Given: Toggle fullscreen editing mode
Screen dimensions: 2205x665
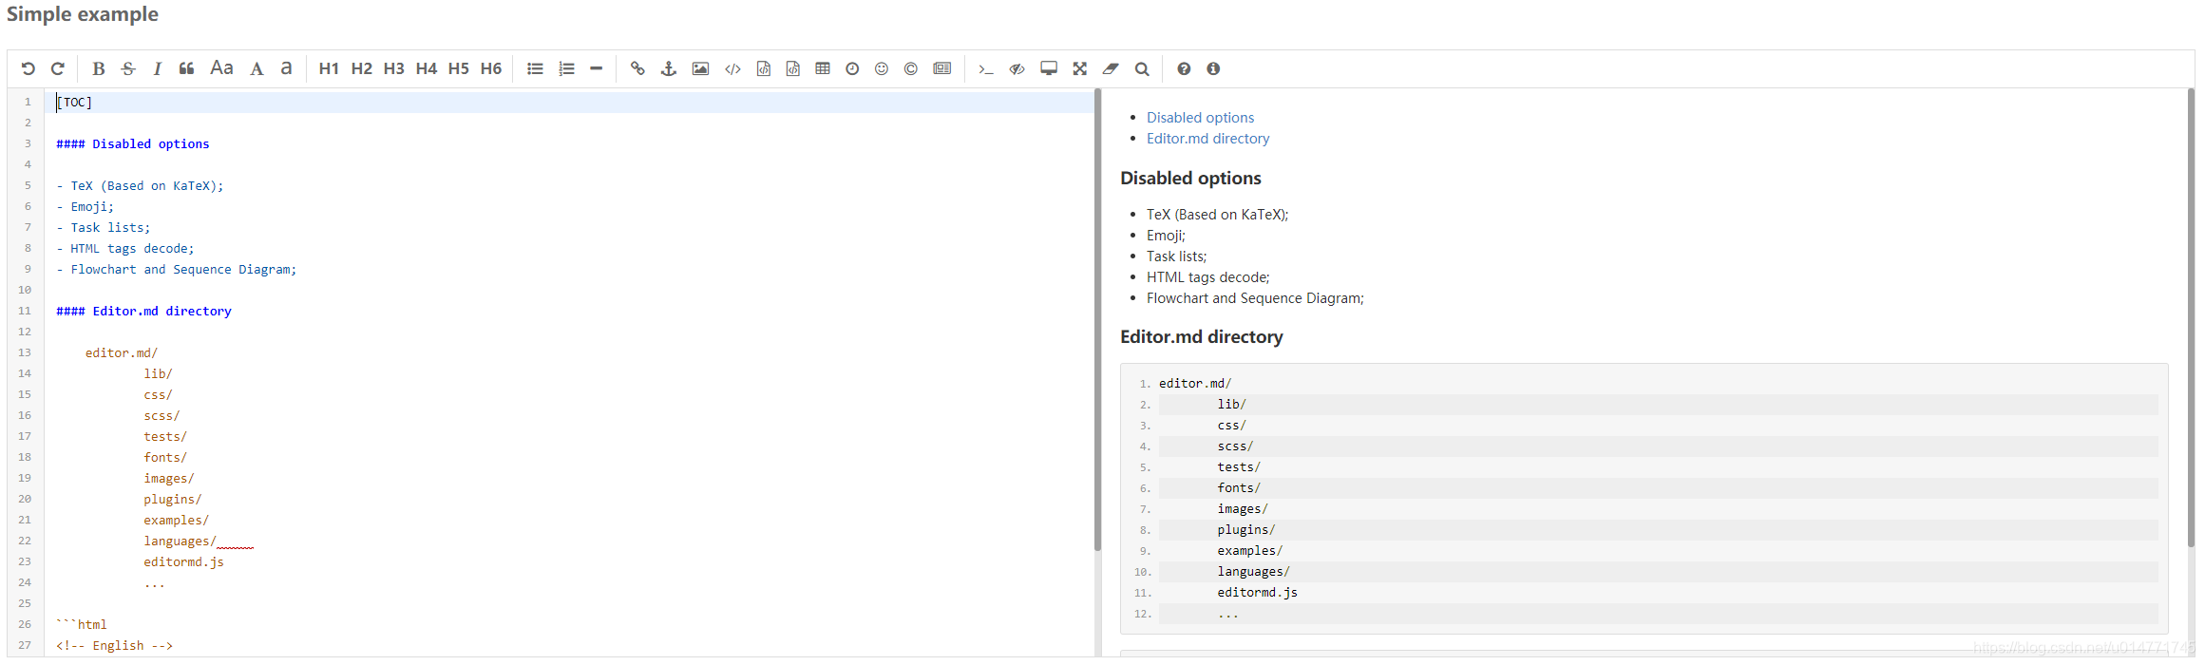Looking at the screenshot, I should tap(1079, 68).
